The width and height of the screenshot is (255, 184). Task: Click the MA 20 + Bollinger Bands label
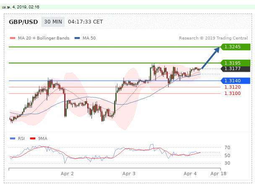44,38
